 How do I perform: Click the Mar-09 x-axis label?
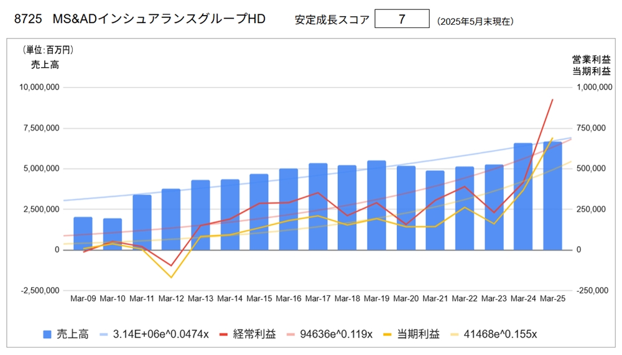83,298
